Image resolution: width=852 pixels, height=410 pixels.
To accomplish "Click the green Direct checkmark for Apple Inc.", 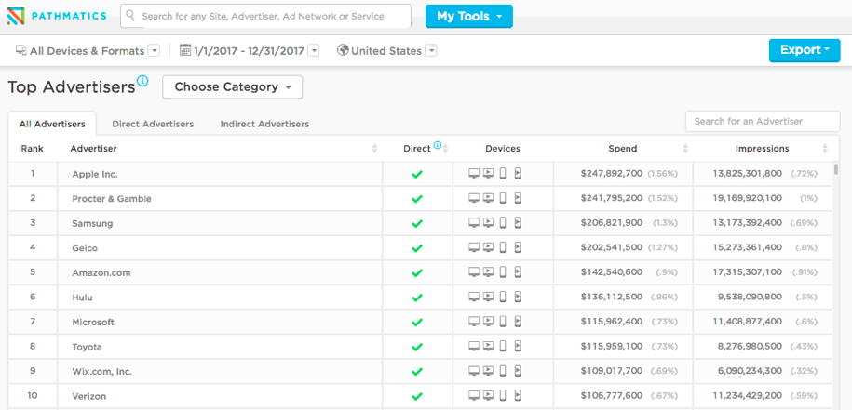I will [417, 174].
